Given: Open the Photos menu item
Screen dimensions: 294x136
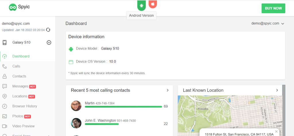Looking at the screenshot, I should tap(28, 116).
